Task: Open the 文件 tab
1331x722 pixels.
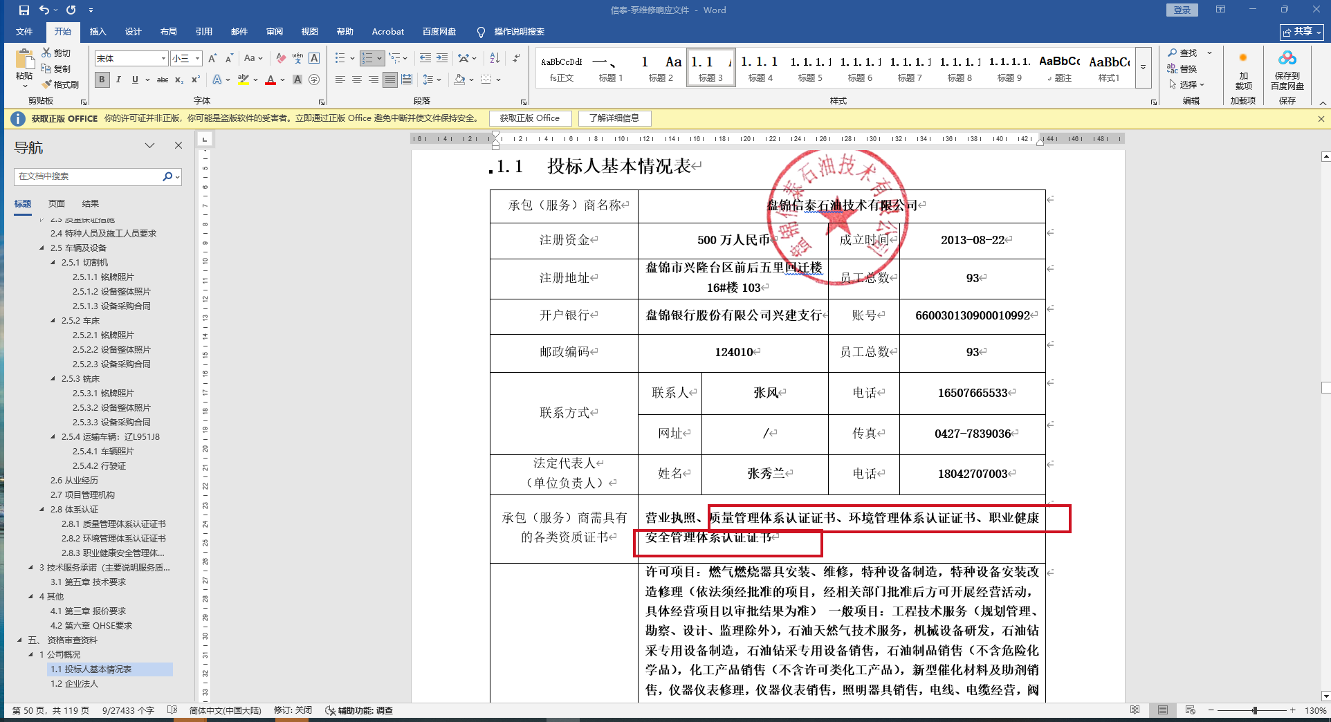Action: (24, 32)
